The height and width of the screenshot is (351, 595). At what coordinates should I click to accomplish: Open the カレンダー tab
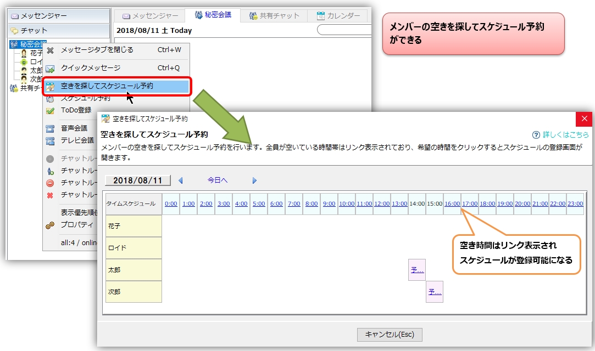point(338,16)
